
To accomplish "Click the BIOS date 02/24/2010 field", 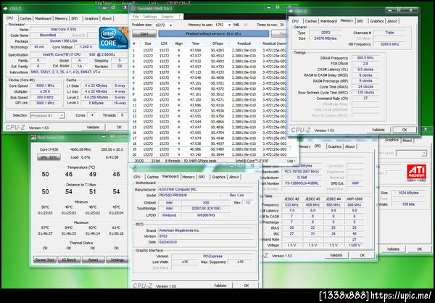I will click(x=206, y=242).
